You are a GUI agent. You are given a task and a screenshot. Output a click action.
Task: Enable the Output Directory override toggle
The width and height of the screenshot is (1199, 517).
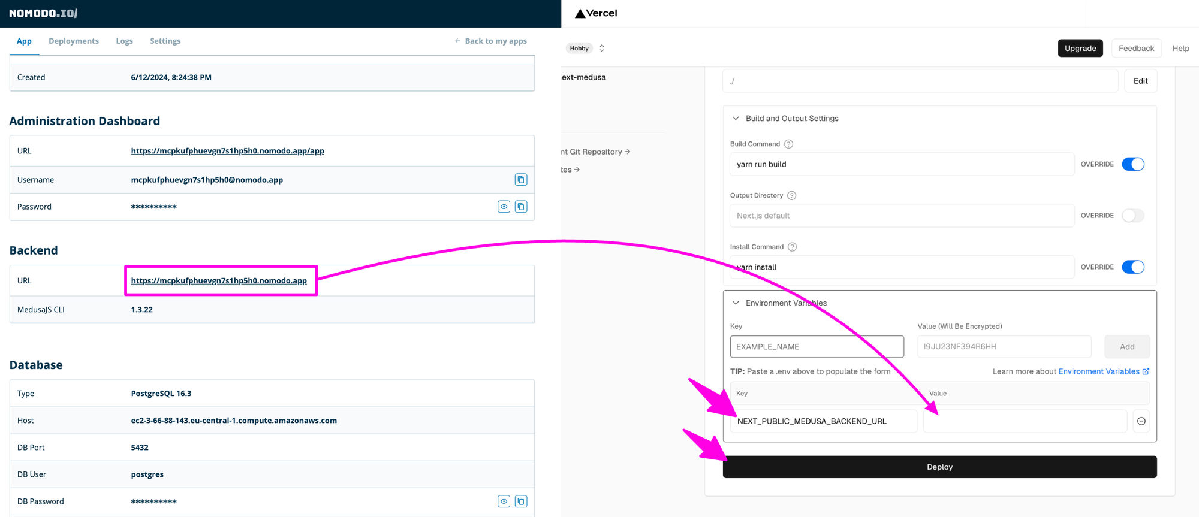click(x=1133, y=216)
